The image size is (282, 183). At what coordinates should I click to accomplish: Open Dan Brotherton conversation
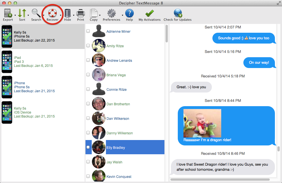[x=118, y=104]
